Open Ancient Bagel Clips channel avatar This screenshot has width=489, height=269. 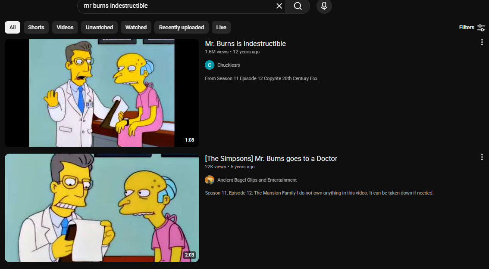210,180
